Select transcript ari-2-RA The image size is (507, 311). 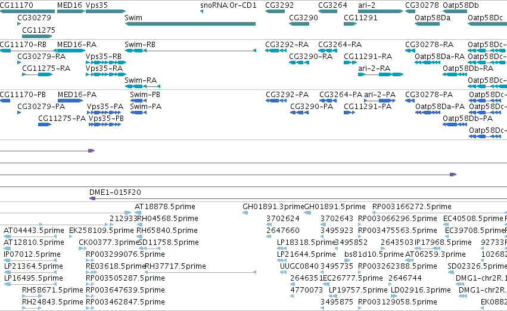pos(374,69)
